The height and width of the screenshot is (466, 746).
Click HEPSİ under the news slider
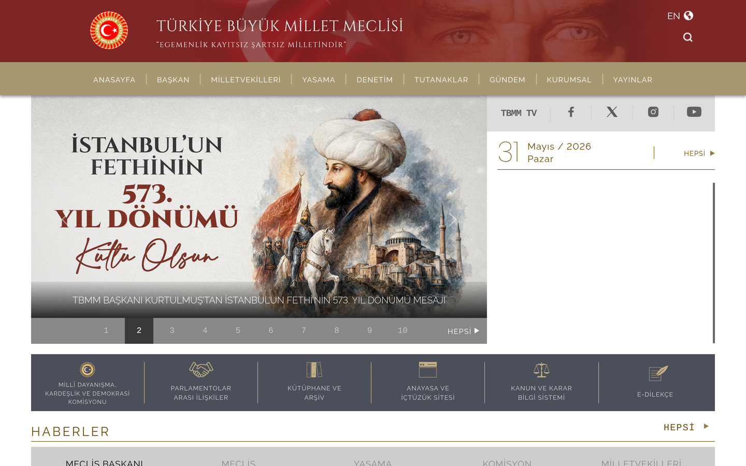[463, 331]
